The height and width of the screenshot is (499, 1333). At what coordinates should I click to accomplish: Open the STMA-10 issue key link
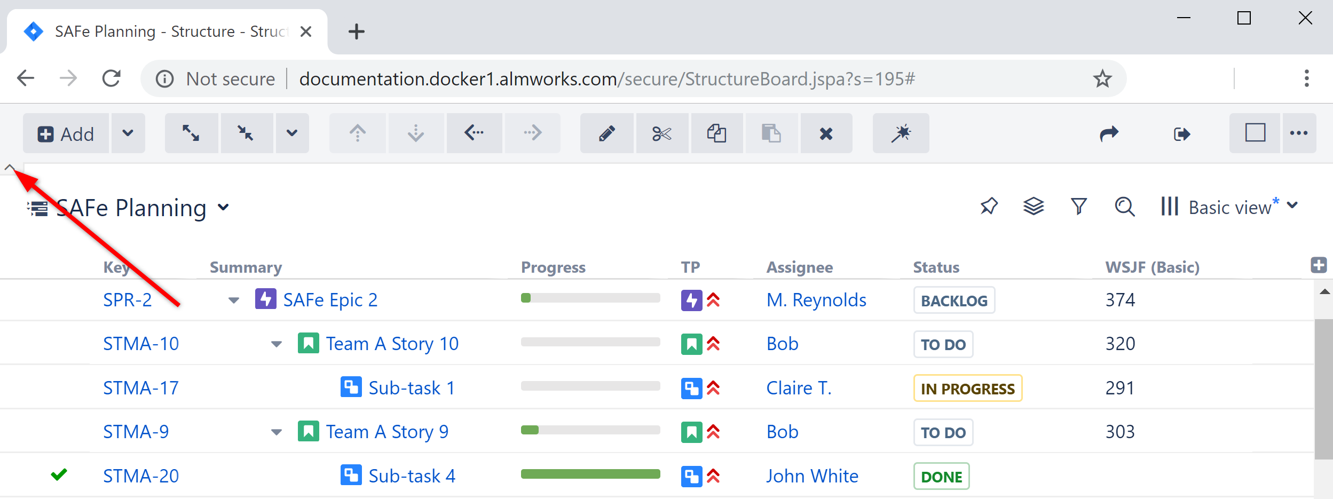pyautogui.click(x=141, y=344)
